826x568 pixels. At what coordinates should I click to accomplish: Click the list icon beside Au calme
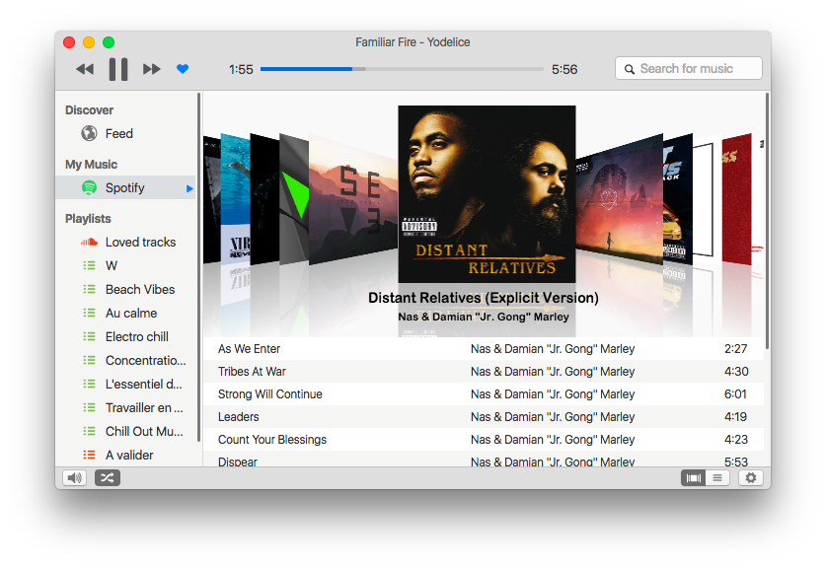click(x=89, y=314)
